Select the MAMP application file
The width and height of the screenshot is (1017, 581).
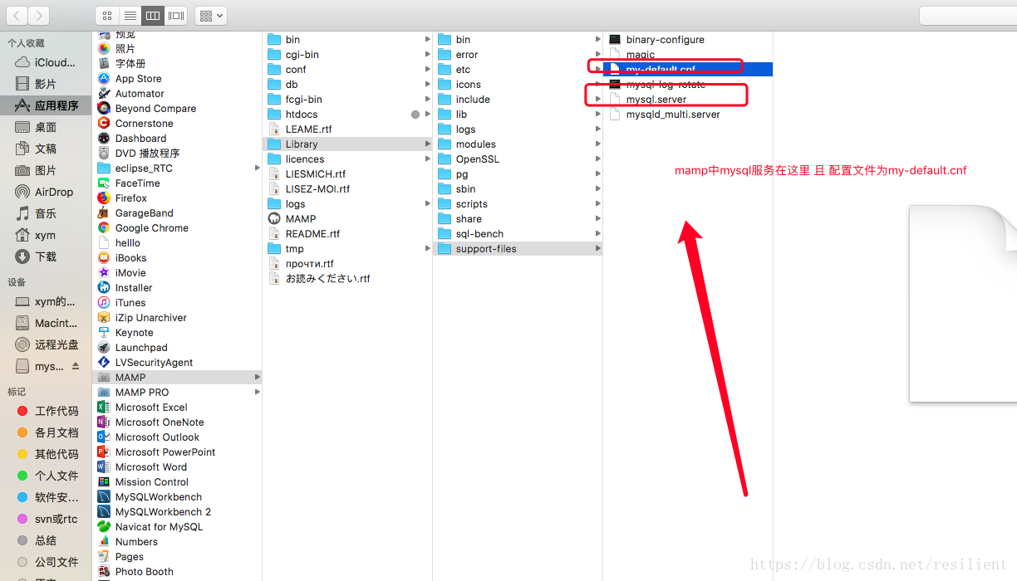(x=347, y=219)
